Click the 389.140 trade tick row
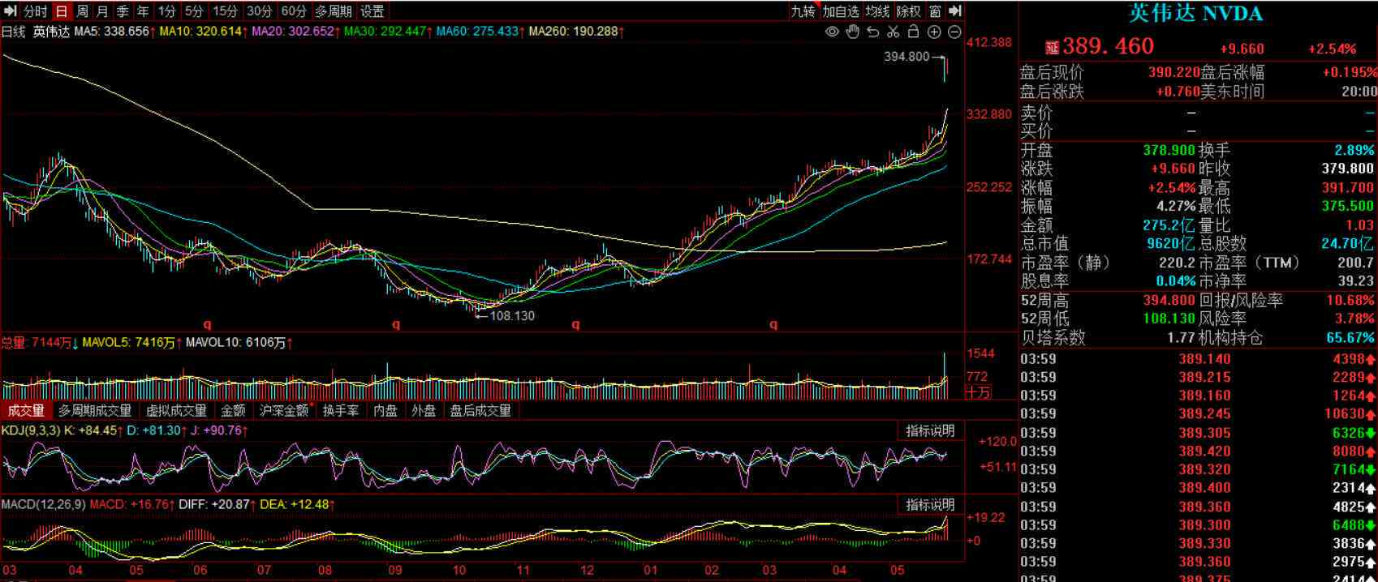This screenshot has height=582, width=1378. pos(1198,359)
